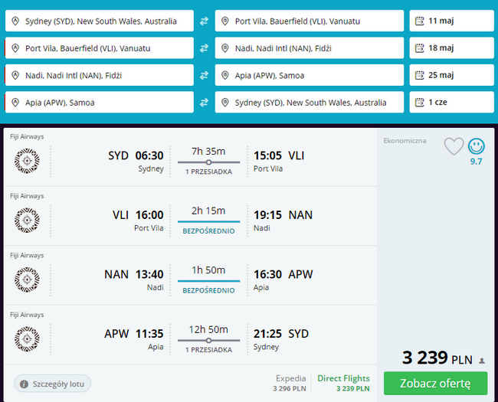This screenshot has width=498, height=402.
Task: Click Fiji Airways logo on SYD flight
Action: tap(27, 161)
